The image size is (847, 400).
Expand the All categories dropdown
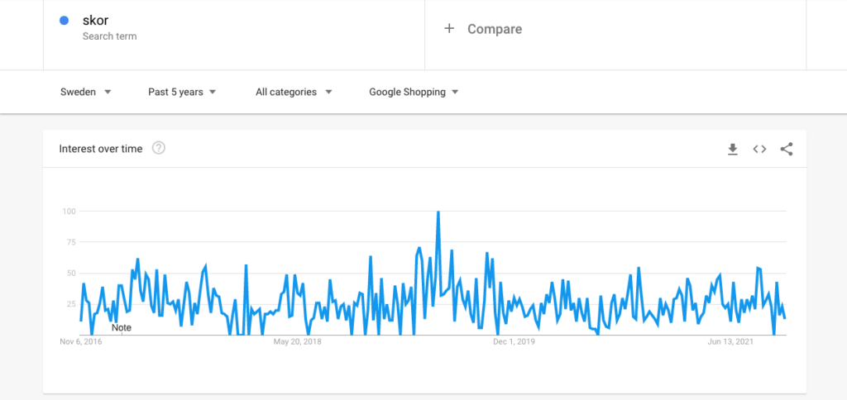coord(294,92)
